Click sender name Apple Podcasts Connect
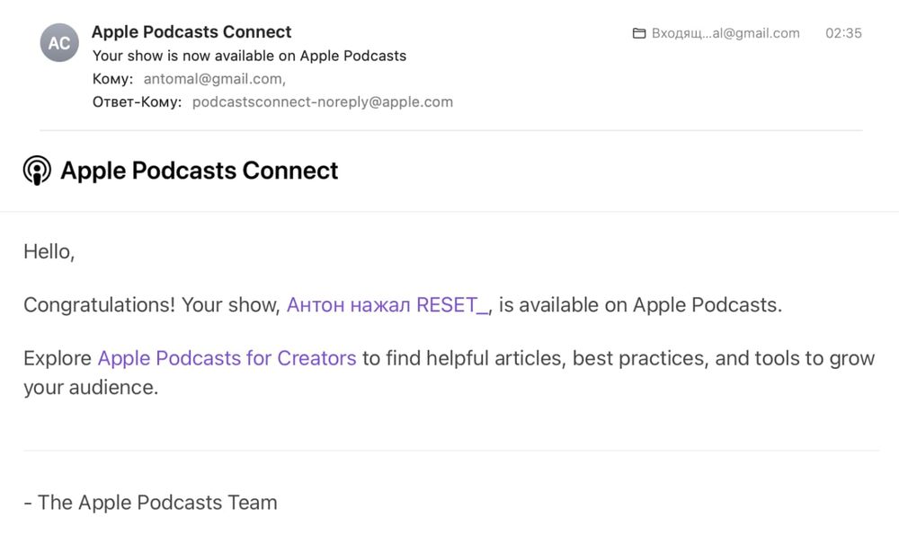899x535 pixels. [191, 32]
